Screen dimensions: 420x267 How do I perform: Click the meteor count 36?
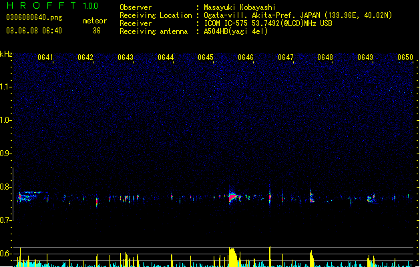pyautogui.click(x=97, y=31)
